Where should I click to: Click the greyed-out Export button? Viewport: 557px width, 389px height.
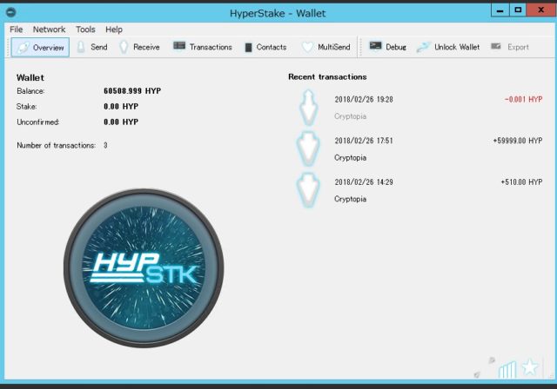pyautogui.click(x=510, y=47)
